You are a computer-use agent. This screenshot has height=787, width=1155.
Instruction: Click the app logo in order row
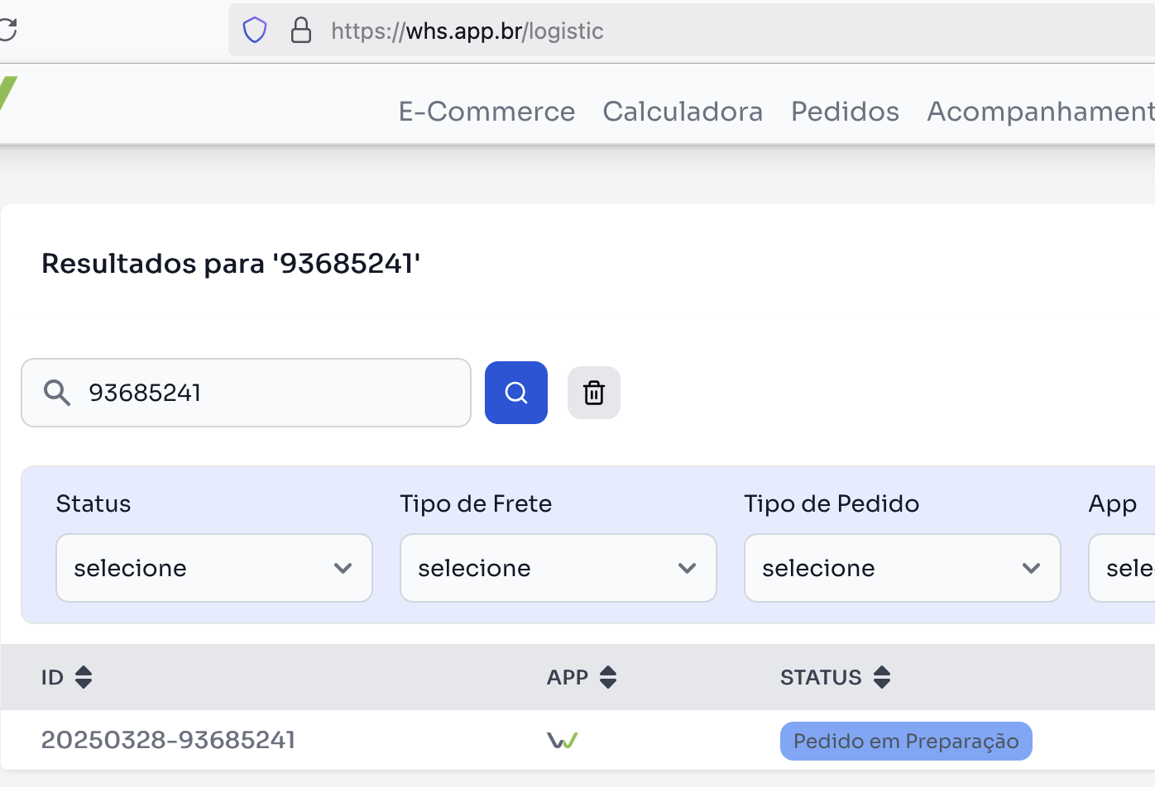click(563, 741)
